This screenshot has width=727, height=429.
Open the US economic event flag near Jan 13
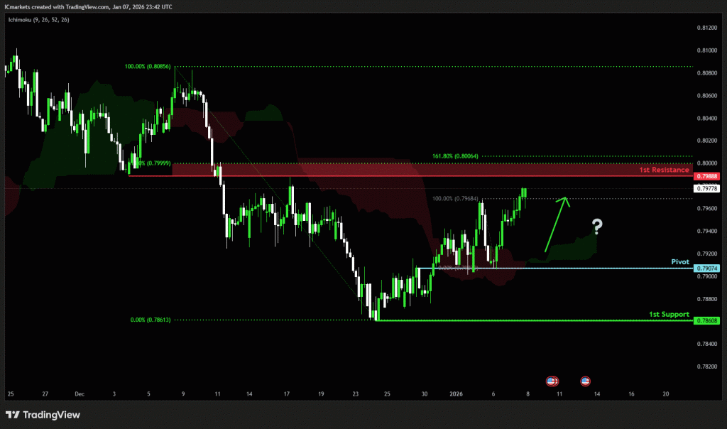(x=586, y=381)
